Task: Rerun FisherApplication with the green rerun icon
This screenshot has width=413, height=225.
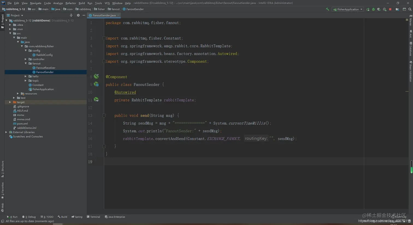Action: 368,9
